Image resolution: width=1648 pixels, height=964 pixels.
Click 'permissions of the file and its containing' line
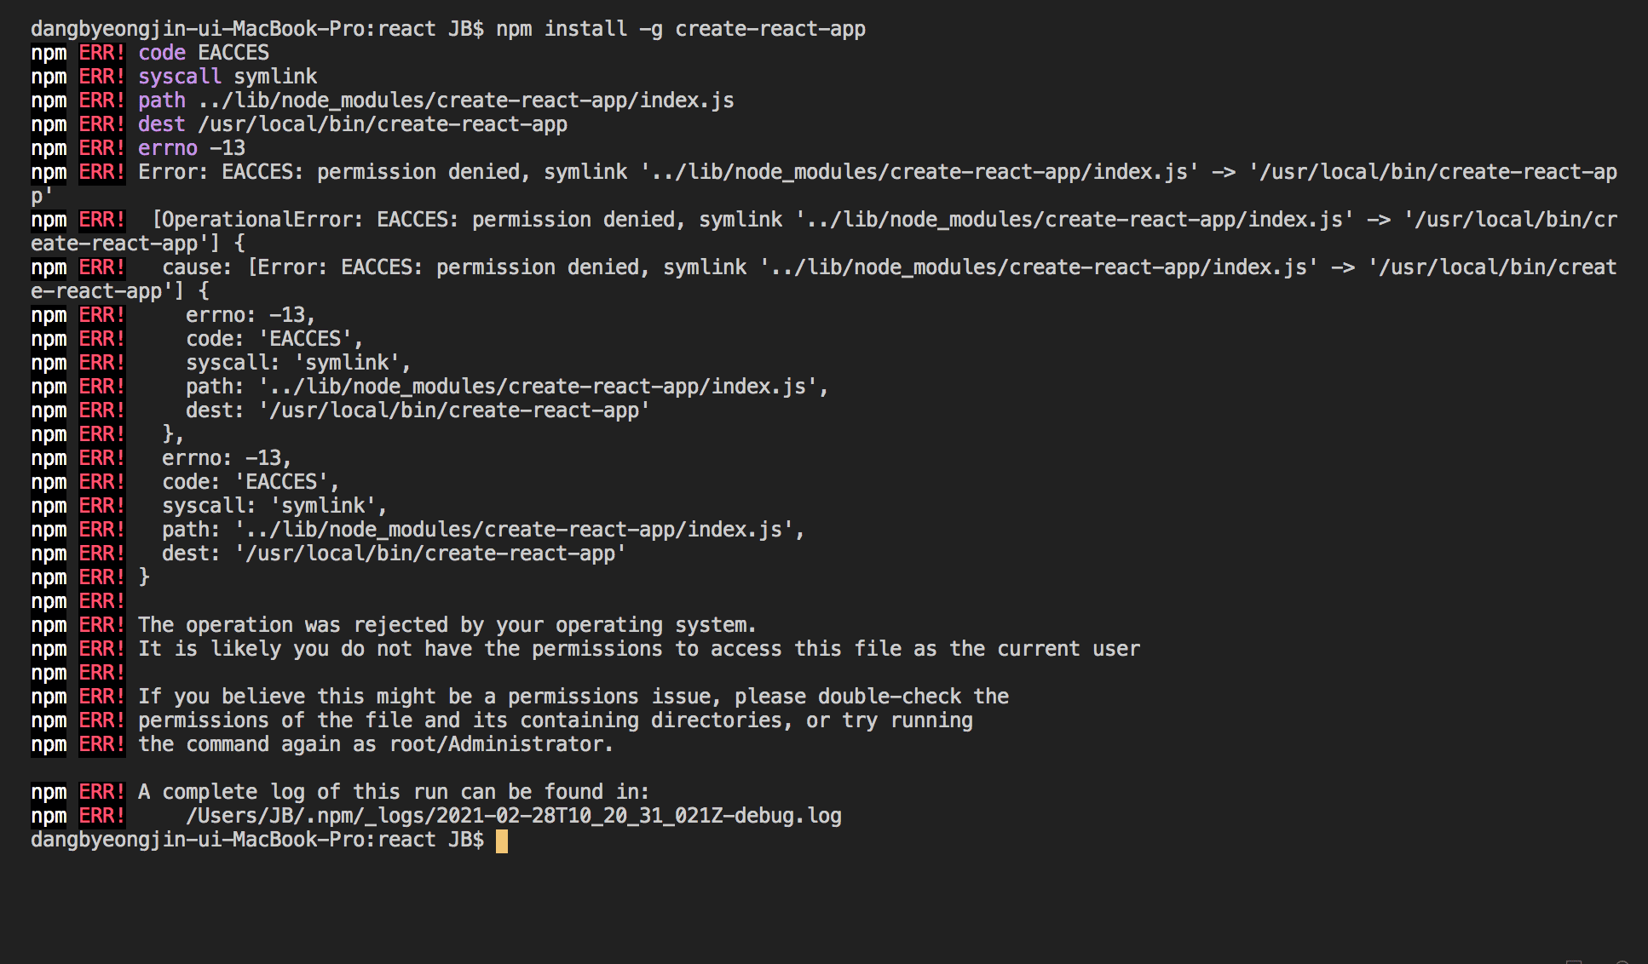pos(555,720)
